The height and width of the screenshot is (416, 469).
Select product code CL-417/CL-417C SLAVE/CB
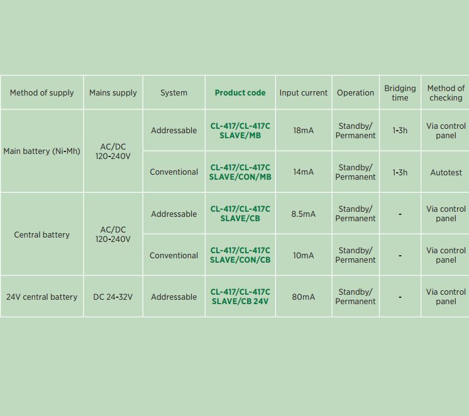coord(240,214)
